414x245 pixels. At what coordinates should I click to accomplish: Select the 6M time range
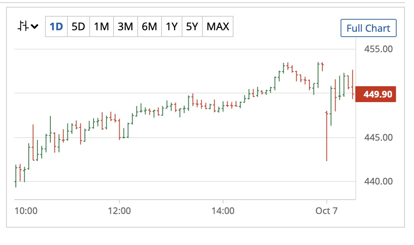pyautogui.click(x=149, y=27)
